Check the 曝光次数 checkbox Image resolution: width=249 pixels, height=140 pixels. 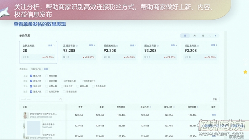pyautogui.click(x=47, y=76)
